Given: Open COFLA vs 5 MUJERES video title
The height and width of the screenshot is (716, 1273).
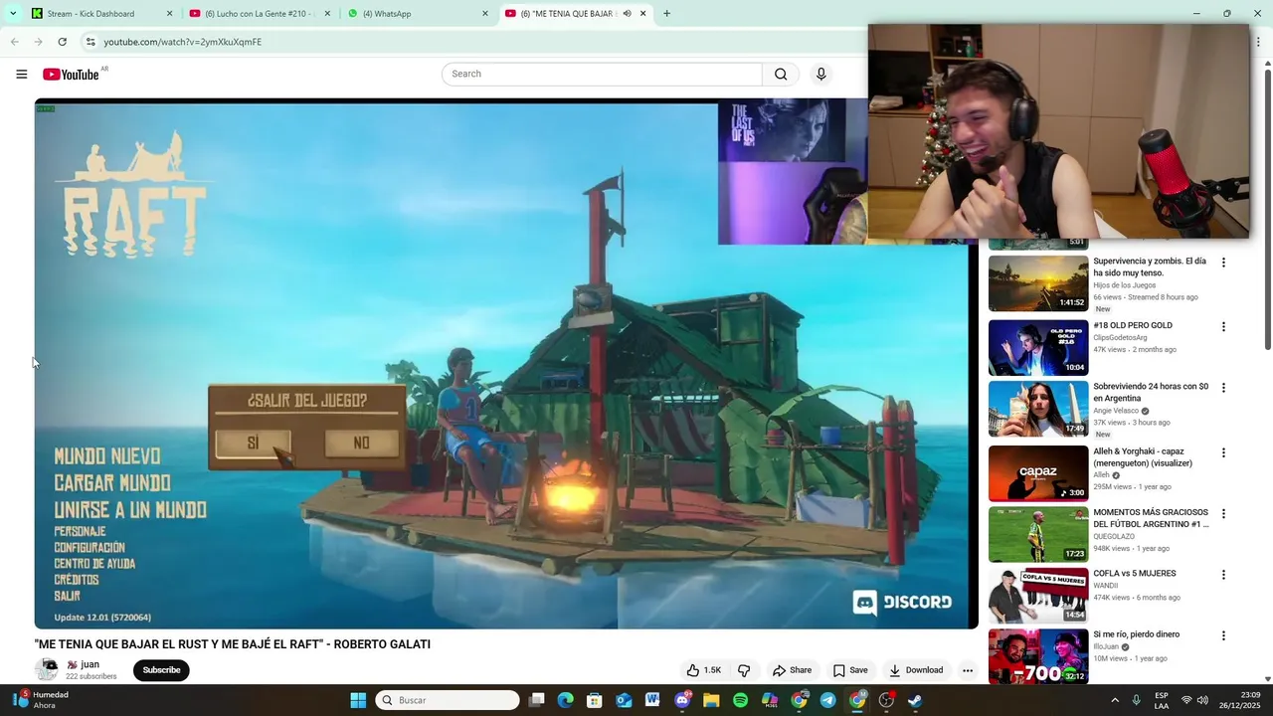Looking at the screenshot, I should pos(1135,574).
